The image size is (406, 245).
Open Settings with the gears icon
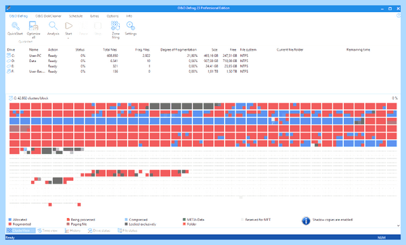[131, 26]
